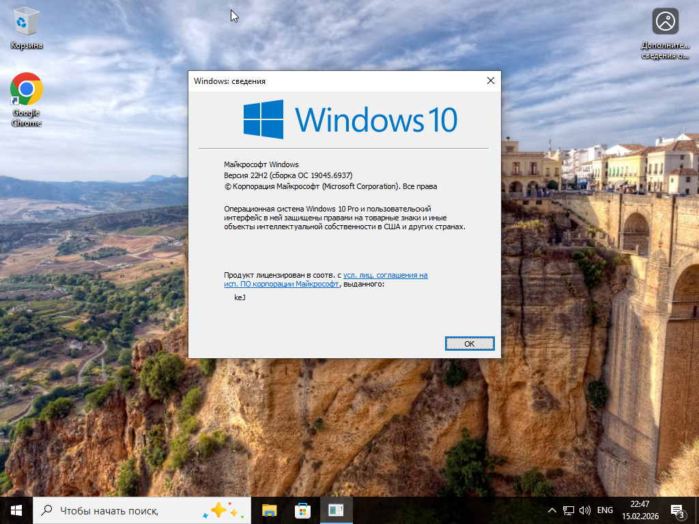Click the 'Версия 22H2 (сборка ОС 19045.6937)' text
The image size is (699, 524).
tap(288, 175)
